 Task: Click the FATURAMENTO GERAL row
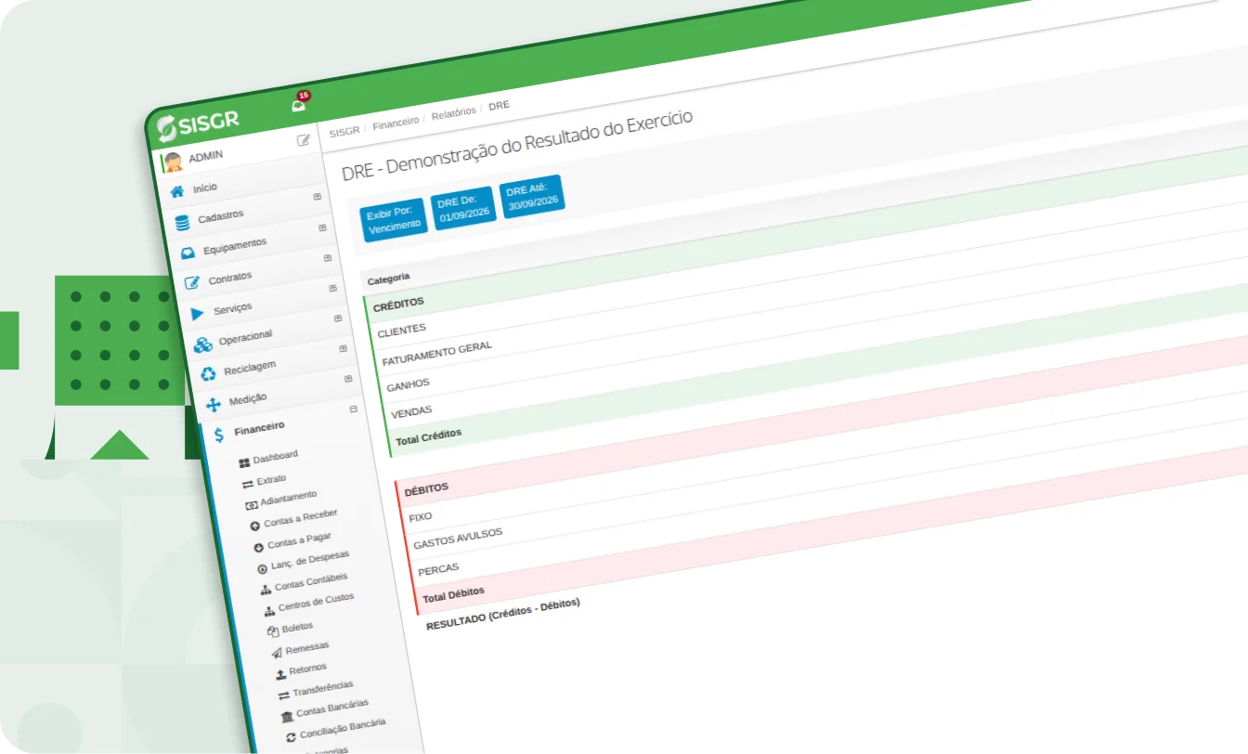tap(436, 353)
